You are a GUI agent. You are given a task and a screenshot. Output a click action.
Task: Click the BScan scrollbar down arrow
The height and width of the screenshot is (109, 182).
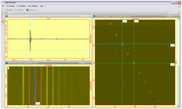(178, 106)
